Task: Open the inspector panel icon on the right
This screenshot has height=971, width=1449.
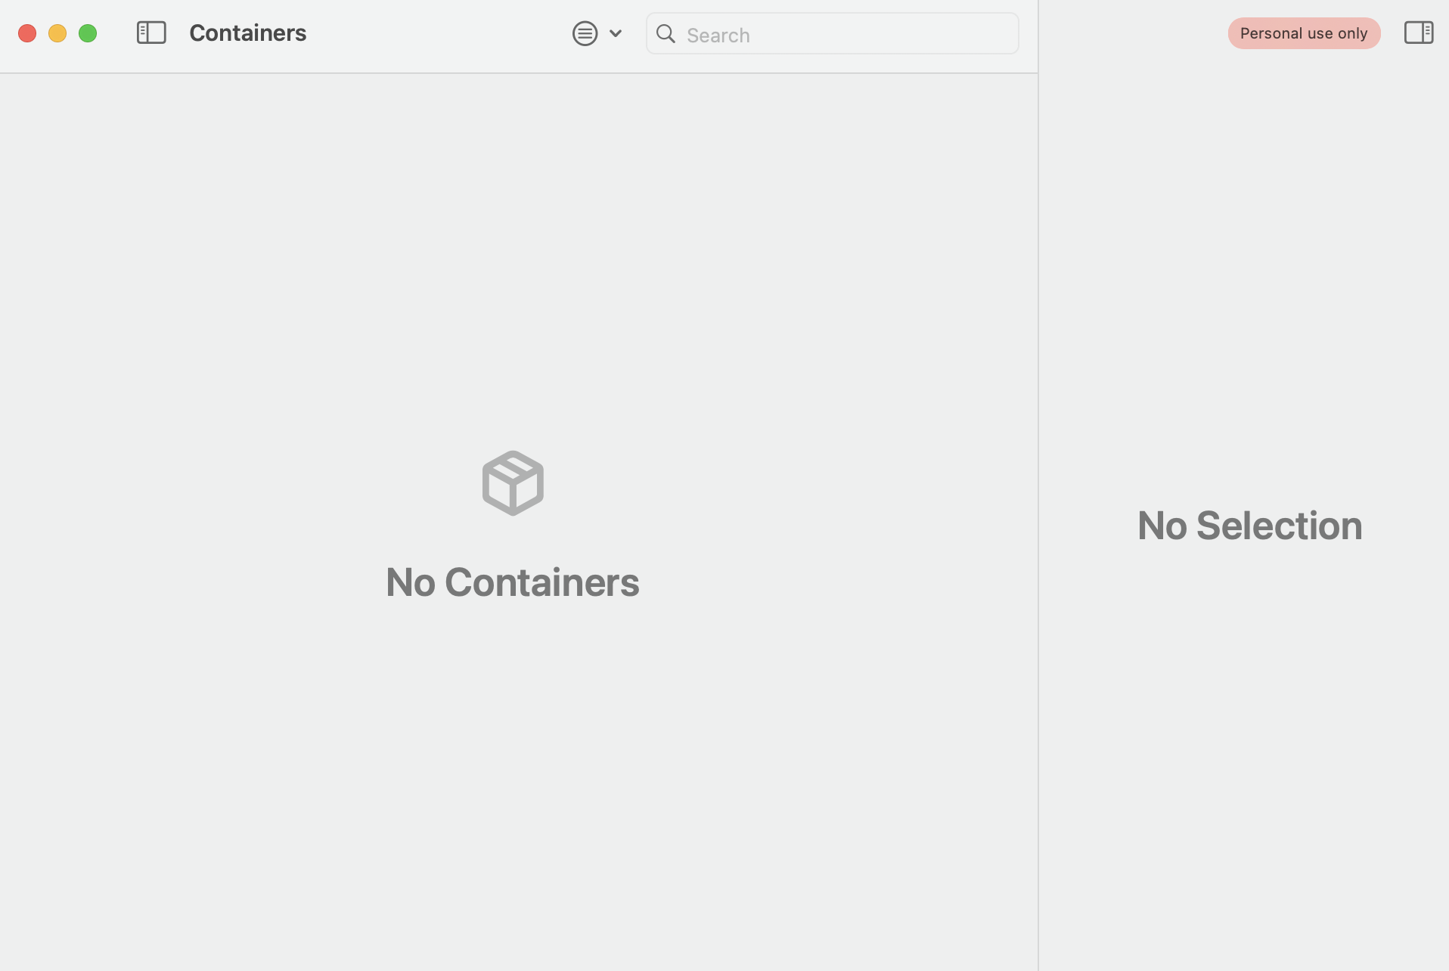Action: (x=1420, y=33)
